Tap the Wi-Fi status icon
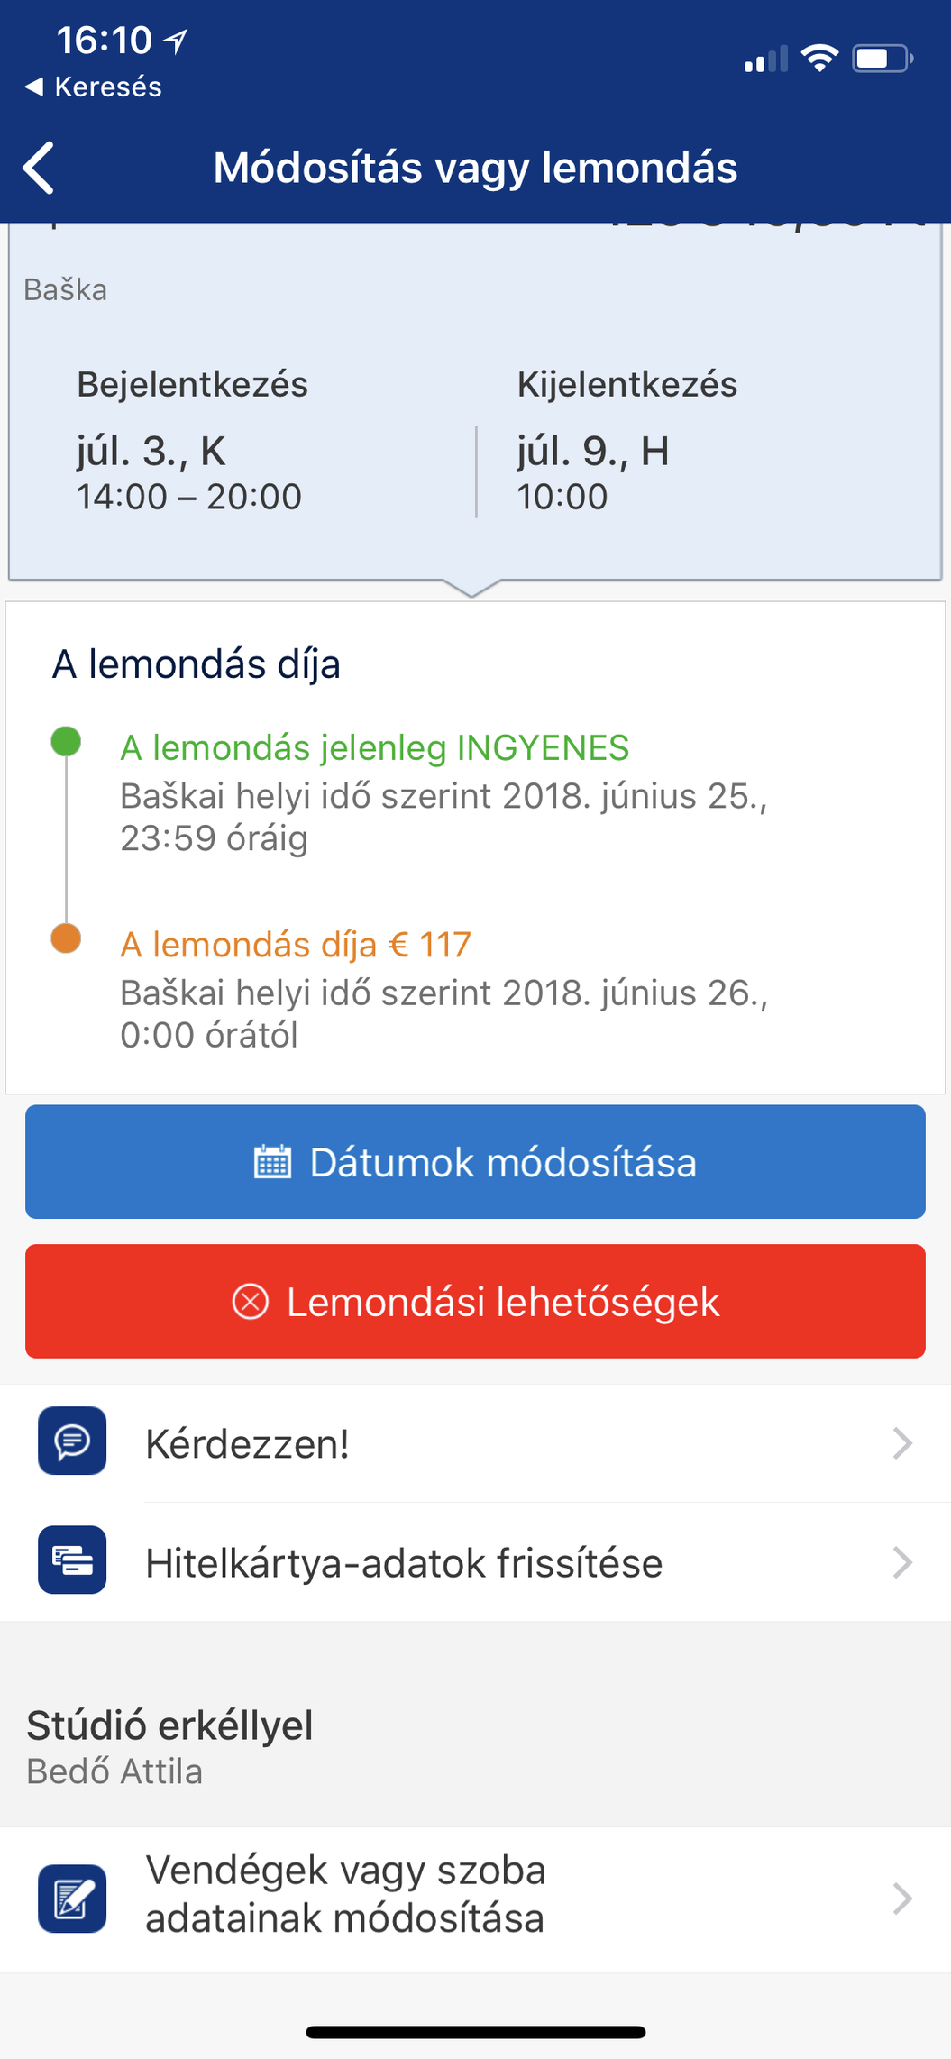This screenshot has height=2059, width=951. pyautogui.click(x=819, y=59)
